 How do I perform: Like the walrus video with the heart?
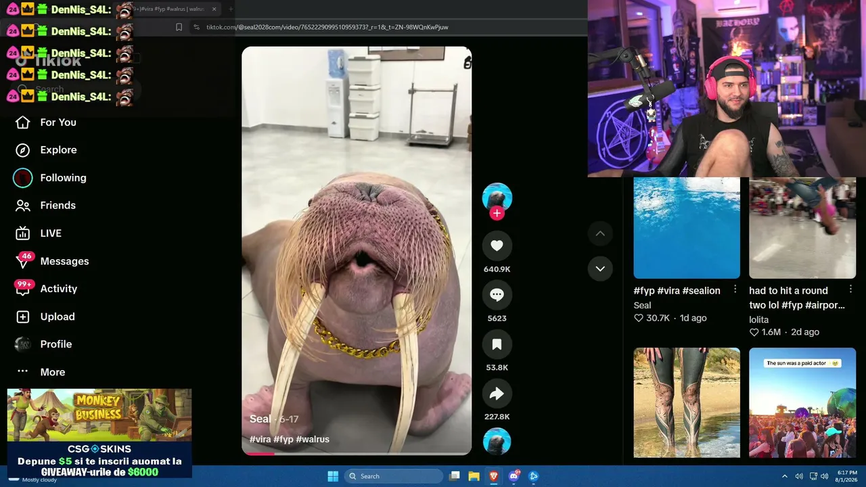tap(497, 246)
